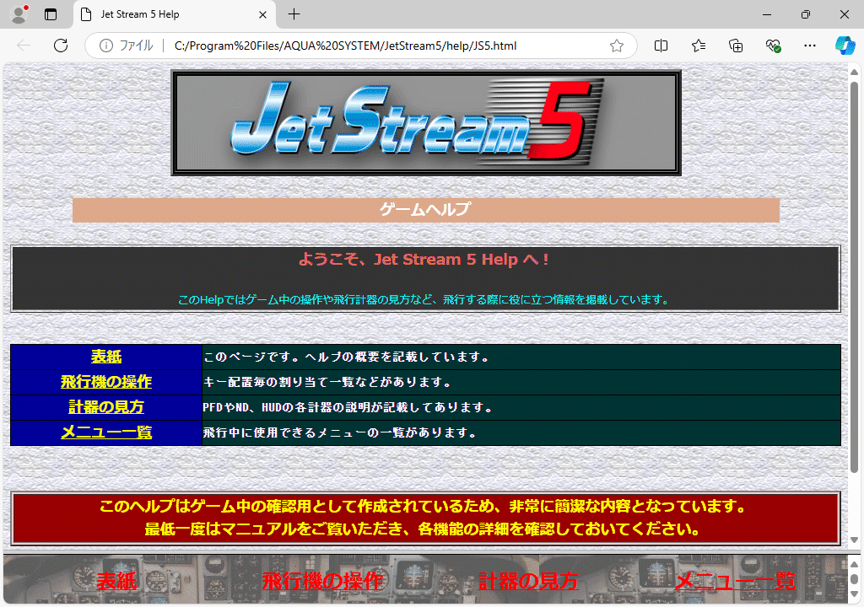This screenshot has height=607, width=864.
Task: Select the Jet Stream 5 Help tab
Action: tap(174, 15)
